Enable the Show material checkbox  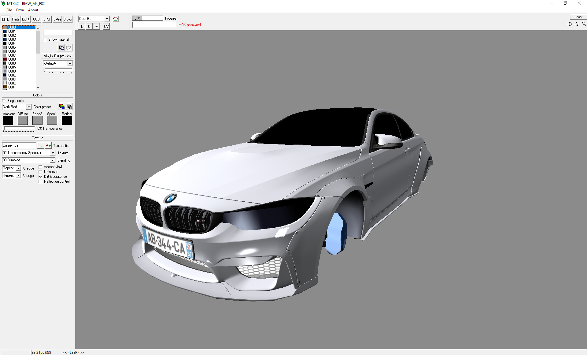[x=45, y=39]
